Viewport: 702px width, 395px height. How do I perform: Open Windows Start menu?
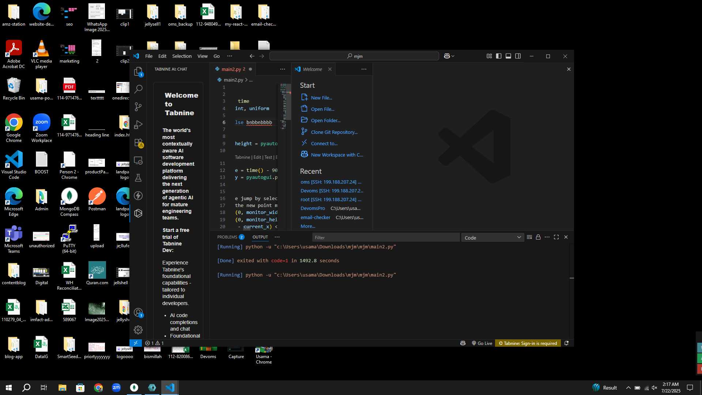pos(9,388)
